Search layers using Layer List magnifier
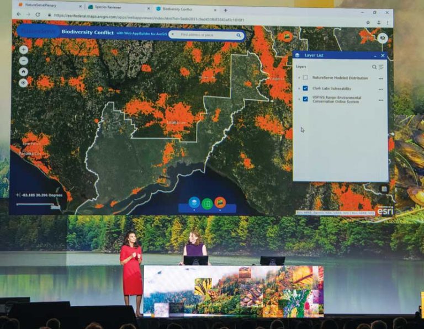The image size is (424, 329). 374,67
